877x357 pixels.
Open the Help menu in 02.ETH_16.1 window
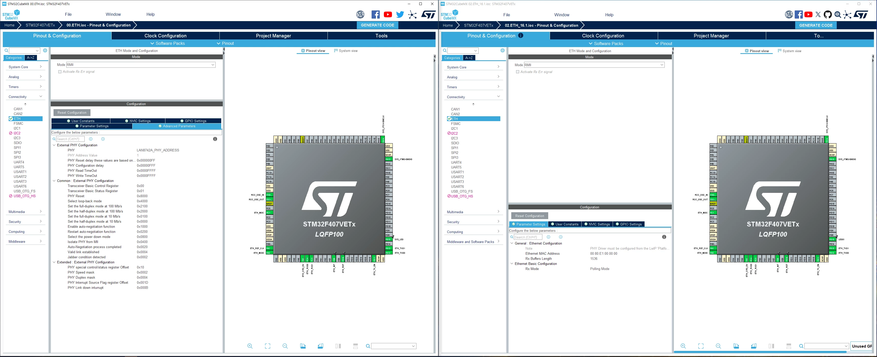(609, 15)
